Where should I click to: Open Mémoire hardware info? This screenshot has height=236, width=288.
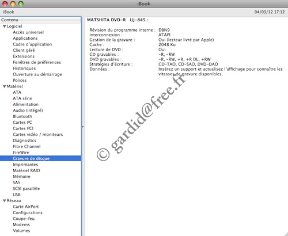point(21,177)
